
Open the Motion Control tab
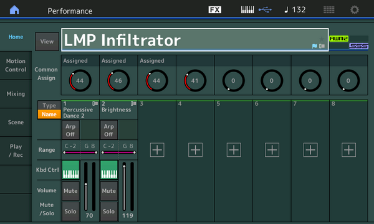16,65
